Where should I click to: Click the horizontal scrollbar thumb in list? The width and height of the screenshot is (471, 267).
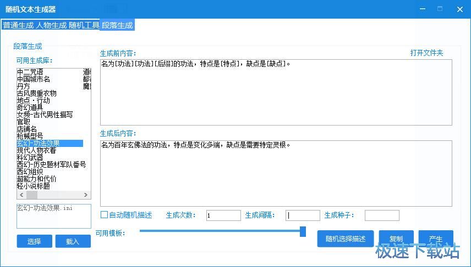click(32, 195)
